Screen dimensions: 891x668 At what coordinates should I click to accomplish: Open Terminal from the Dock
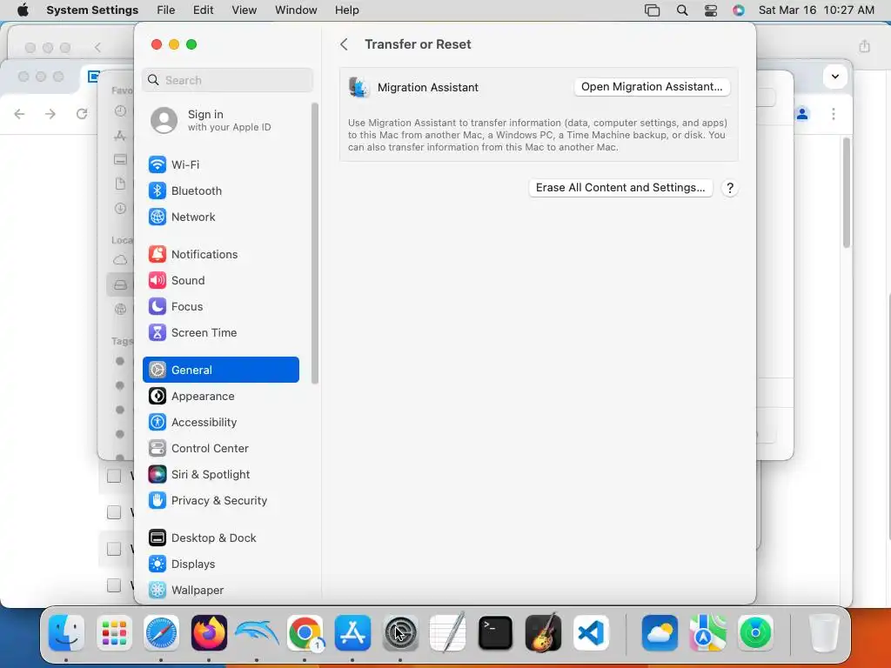[x=495, y=633]
